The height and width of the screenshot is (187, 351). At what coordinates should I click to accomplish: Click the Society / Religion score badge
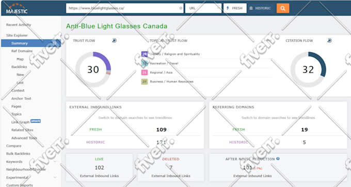click(145, 54)
